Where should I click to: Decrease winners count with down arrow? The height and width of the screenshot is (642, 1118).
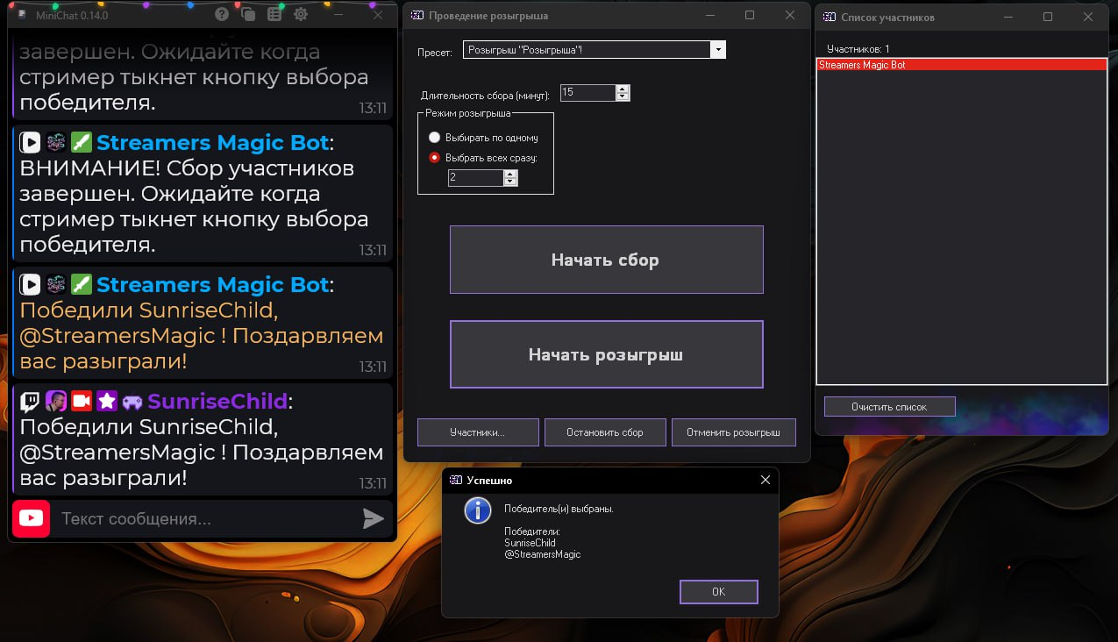[510, 182]
